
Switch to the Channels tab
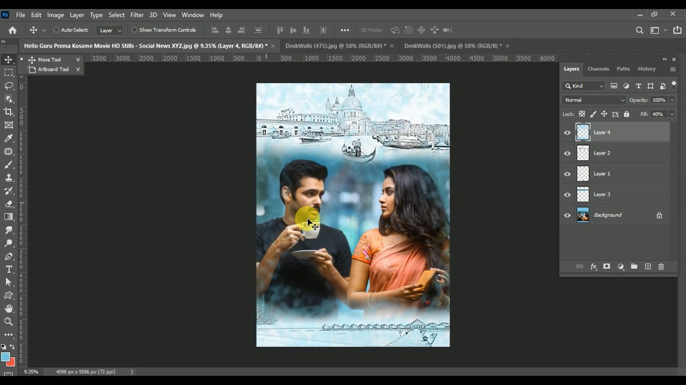tap(598, 69)
